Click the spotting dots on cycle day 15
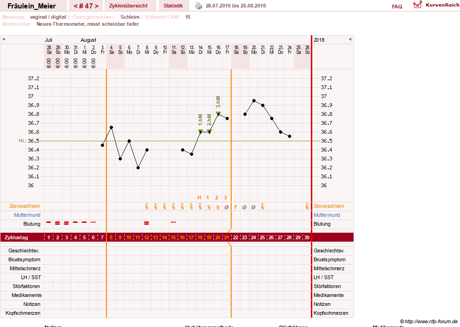The image size is (460, 327). tap(173, 222)
